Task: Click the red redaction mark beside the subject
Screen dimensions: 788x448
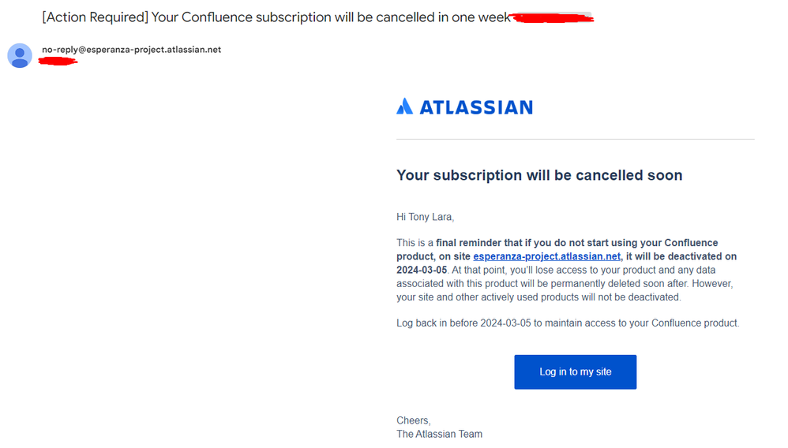Action: click(553, 18)
